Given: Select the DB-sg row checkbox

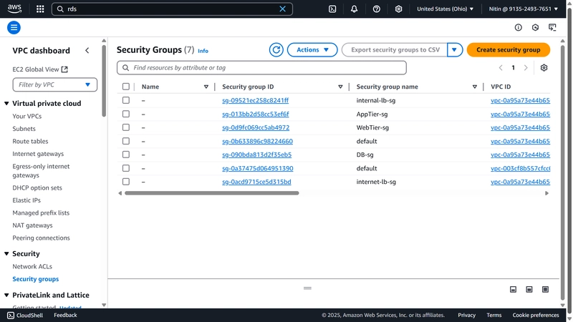Looking at the screenshot, I should pyautogui.click(x=126, y=155).
